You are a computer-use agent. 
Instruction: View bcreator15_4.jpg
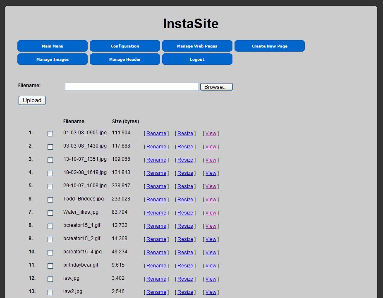211,253
